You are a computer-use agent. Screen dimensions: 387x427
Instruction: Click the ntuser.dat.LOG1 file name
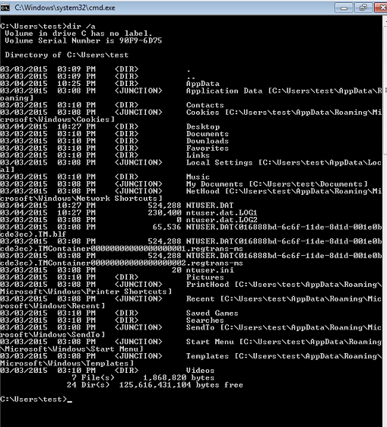point(222,212)
